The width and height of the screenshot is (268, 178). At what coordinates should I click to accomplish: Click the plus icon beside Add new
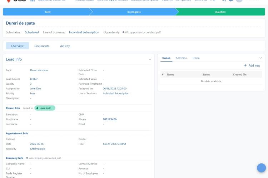[245, 66]
